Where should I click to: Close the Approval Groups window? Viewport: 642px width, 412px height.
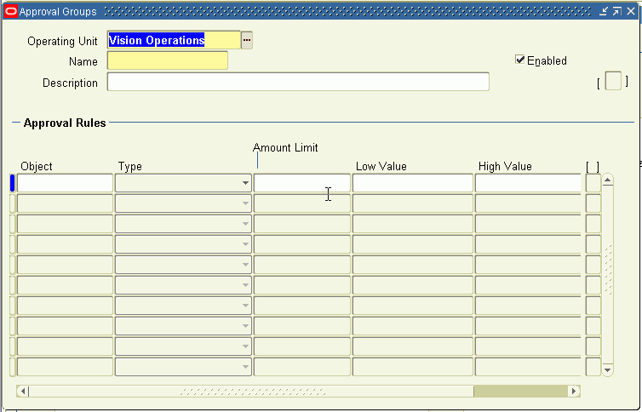(x=631, y=11)
